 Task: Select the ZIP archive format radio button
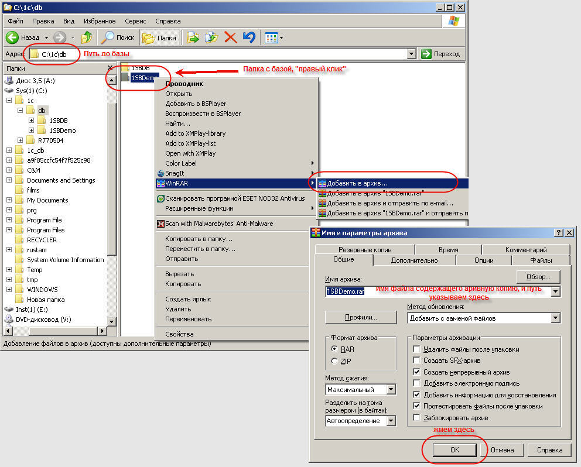tap(334, 361)
